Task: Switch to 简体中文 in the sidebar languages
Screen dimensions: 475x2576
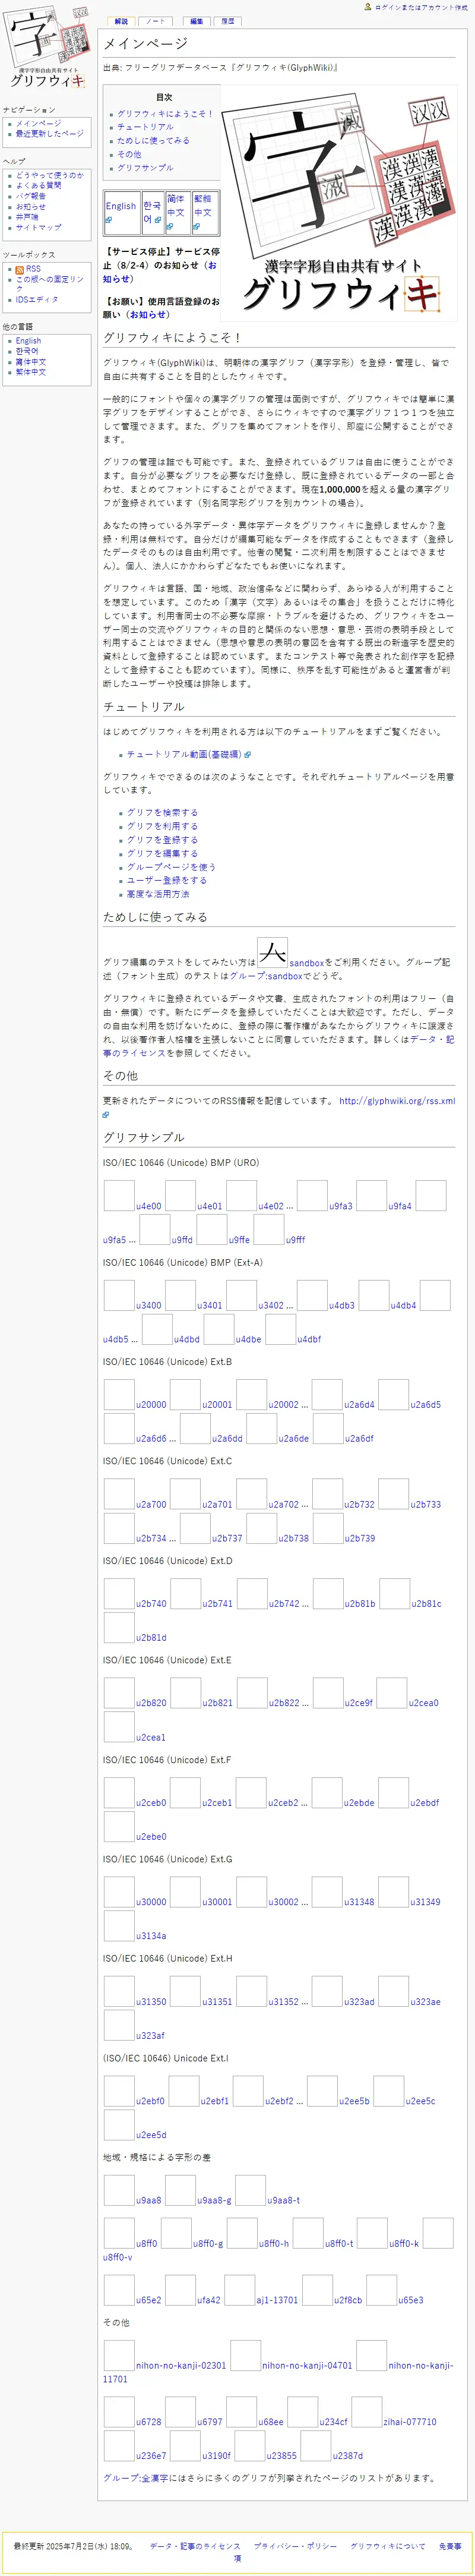Action: (31, 362)
